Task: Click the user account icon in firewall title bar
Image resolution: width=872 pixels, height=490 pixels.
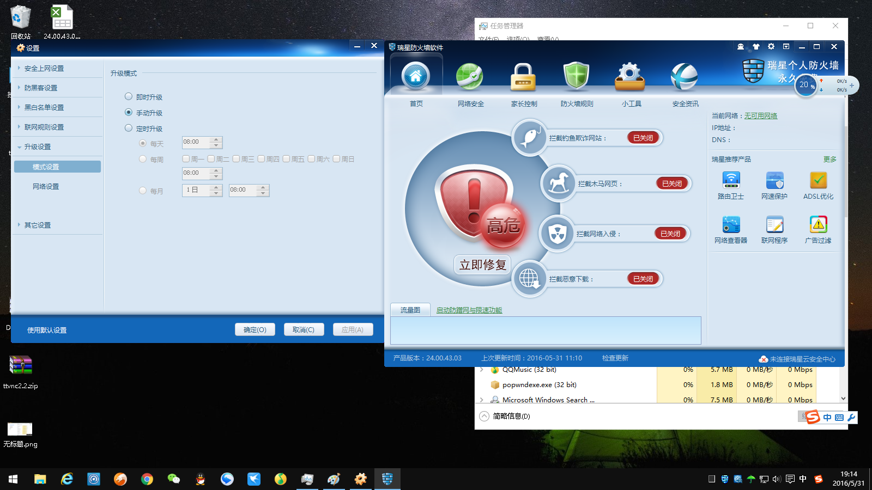Action: click(741, 47)
